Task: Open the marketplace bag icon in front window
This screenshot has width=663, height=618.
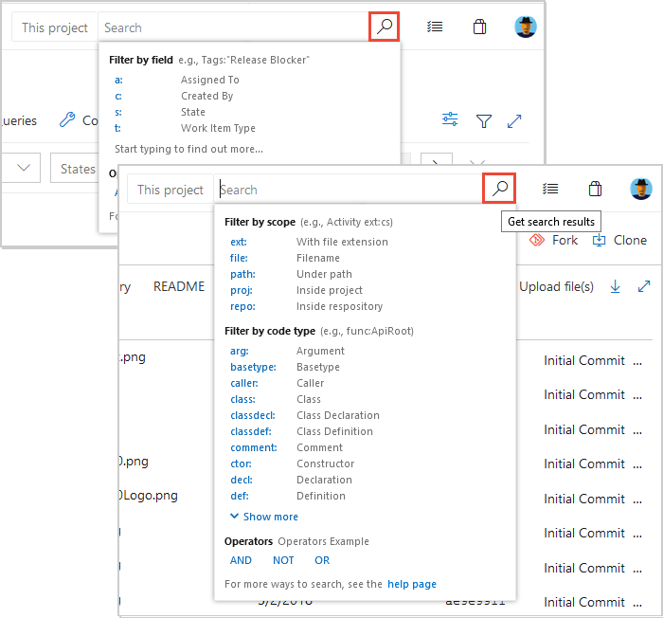Action: coord(596,189)
